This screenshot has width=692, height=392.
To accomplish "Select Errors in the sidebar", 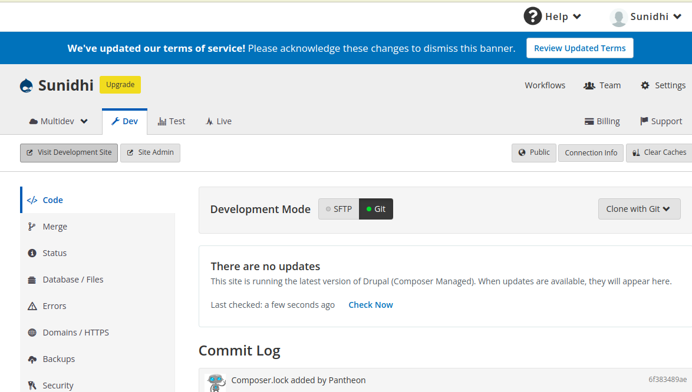I will [97, 306].
